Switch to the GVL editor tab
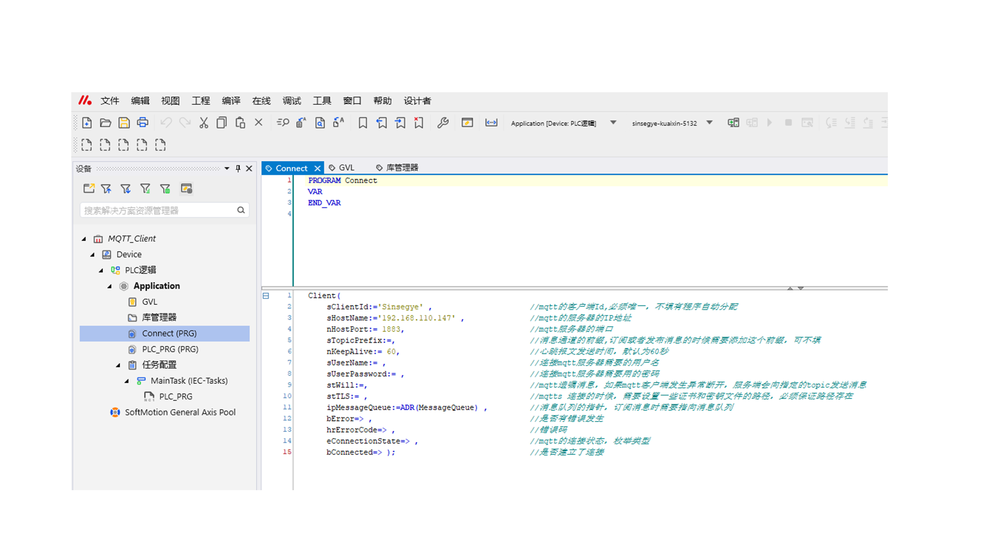The image size is (996, 560). (342, 168)
